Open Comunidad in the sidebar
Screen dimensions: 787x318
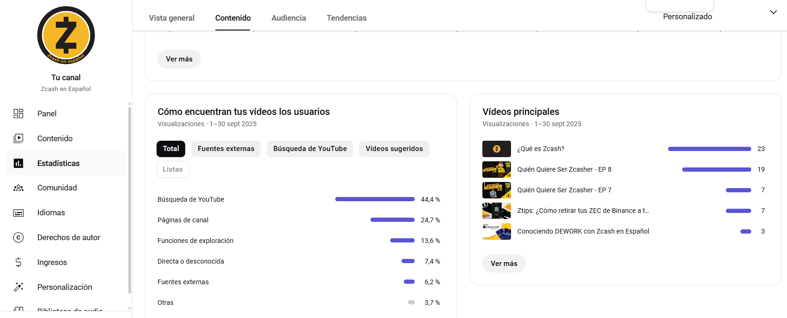[66, 188]
